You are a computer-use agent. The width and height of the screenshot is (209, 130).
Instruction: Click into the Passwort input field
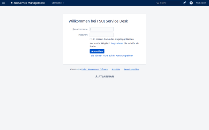click(x=102, y=35)
